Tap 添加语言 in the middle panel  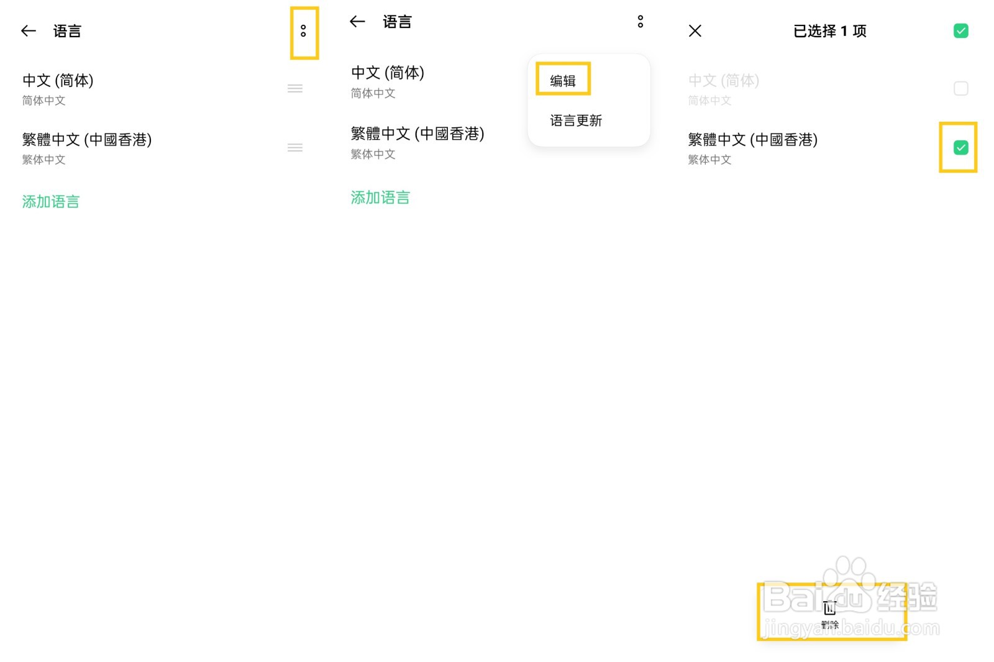(x=380, y=197)
